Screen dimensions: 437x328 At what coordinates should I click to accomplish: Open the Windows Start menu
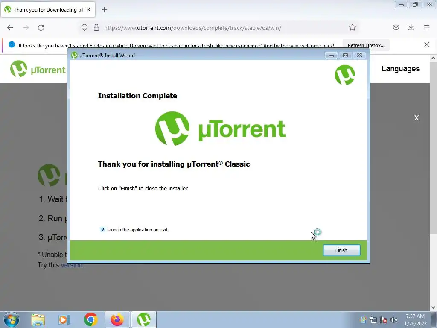[12, 319]
